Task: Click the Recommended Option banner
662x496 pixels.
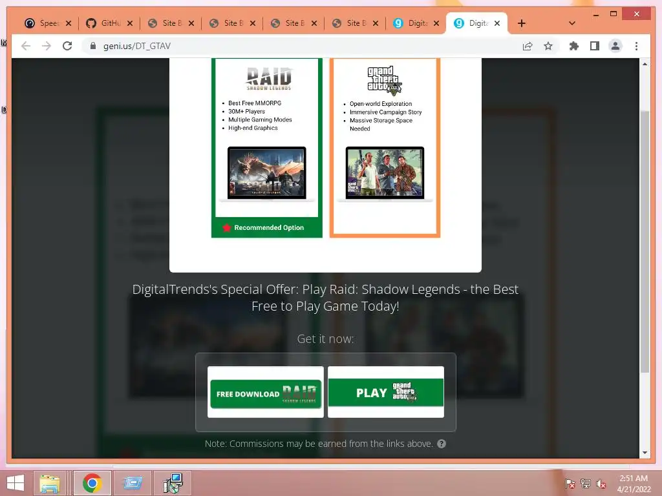Action: (267, 227)
